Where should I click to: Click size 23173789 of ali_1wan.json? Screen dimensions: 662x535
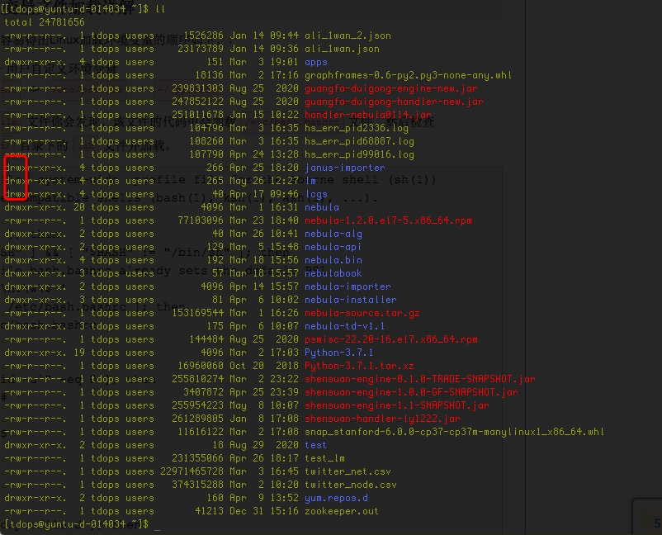(x=201, y=49)
